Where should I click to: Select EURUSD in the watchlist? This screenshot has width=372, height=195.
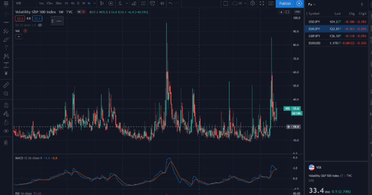pos(336,43)
